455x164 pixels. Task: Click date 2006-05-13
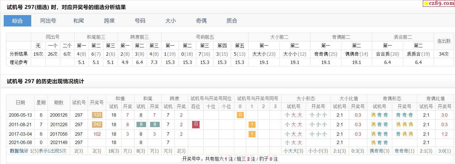coord(20,115)
